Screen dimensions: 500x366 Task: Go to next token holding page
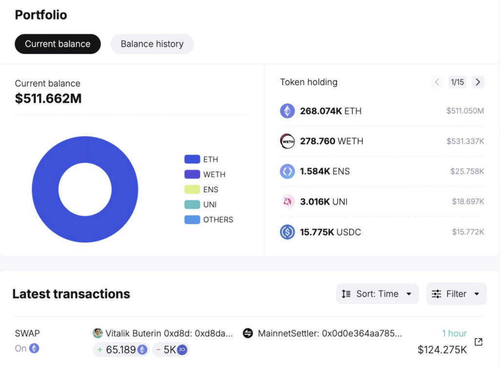tap(478, 82)
